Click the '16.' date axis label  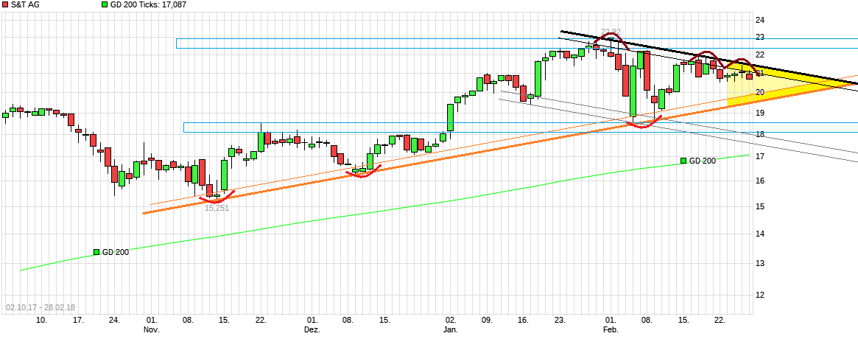[524, 321]
